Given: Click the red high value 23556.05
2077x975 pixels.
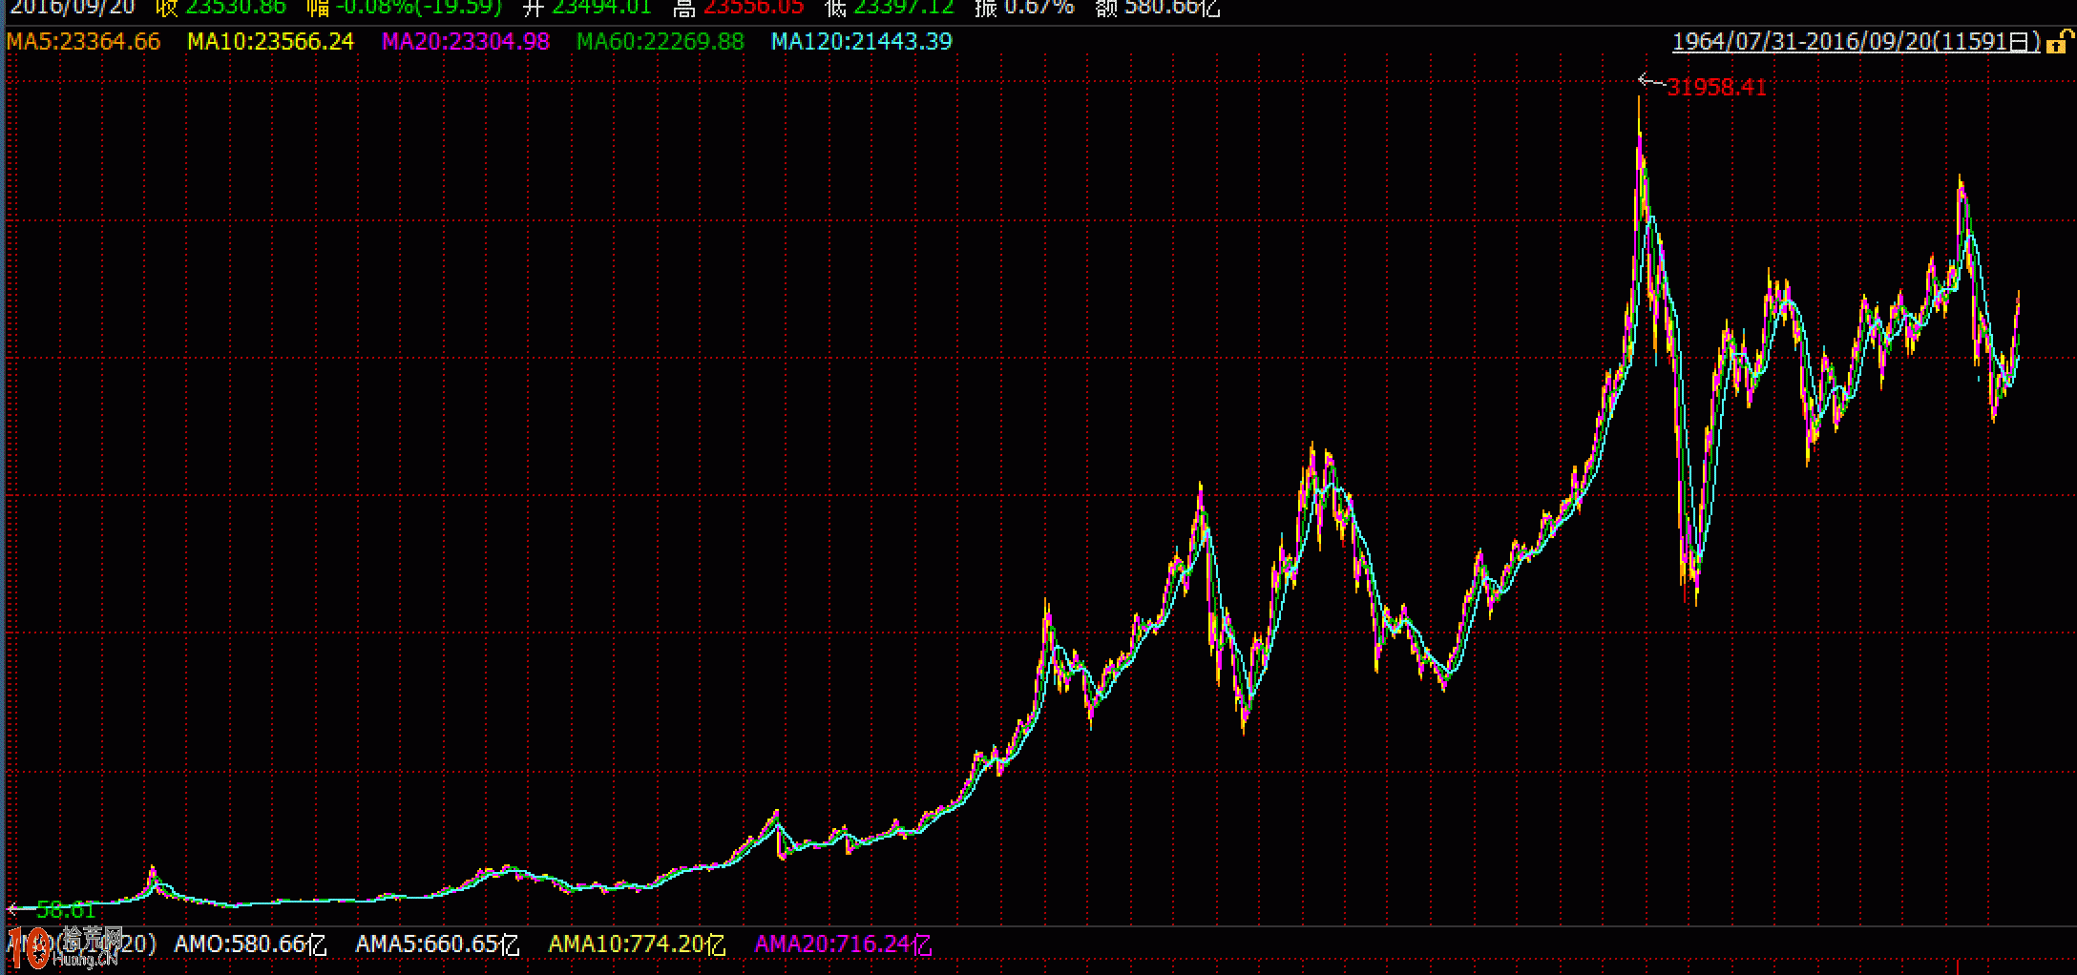Looking at the screenshot, I should 753,8.
